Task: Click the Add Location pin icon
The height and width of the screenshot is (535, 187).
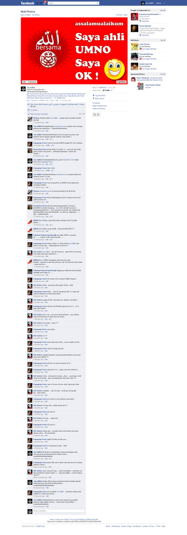Action: (94, 98)
